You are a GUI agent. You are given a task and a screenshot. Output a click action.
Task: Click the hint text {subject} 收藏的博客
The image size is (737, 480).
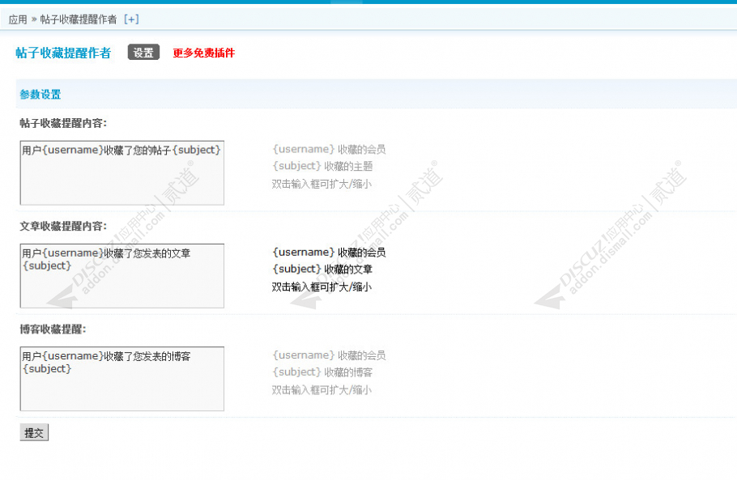(322, 372)
